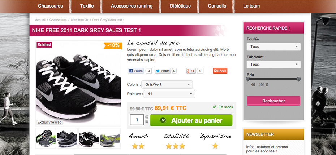Expand the Fabricant filter dropdown
Image resolution: width=336 pixels, height=155 pixels.
point(273,65)
